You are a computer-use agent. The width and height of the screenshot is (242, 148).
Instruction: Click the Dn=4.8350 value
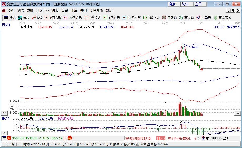click(107, 27)
